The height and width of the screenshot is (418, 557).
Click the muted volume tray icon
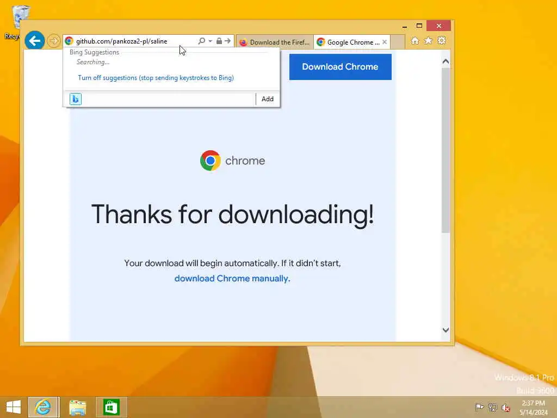[x=505, y=408]
